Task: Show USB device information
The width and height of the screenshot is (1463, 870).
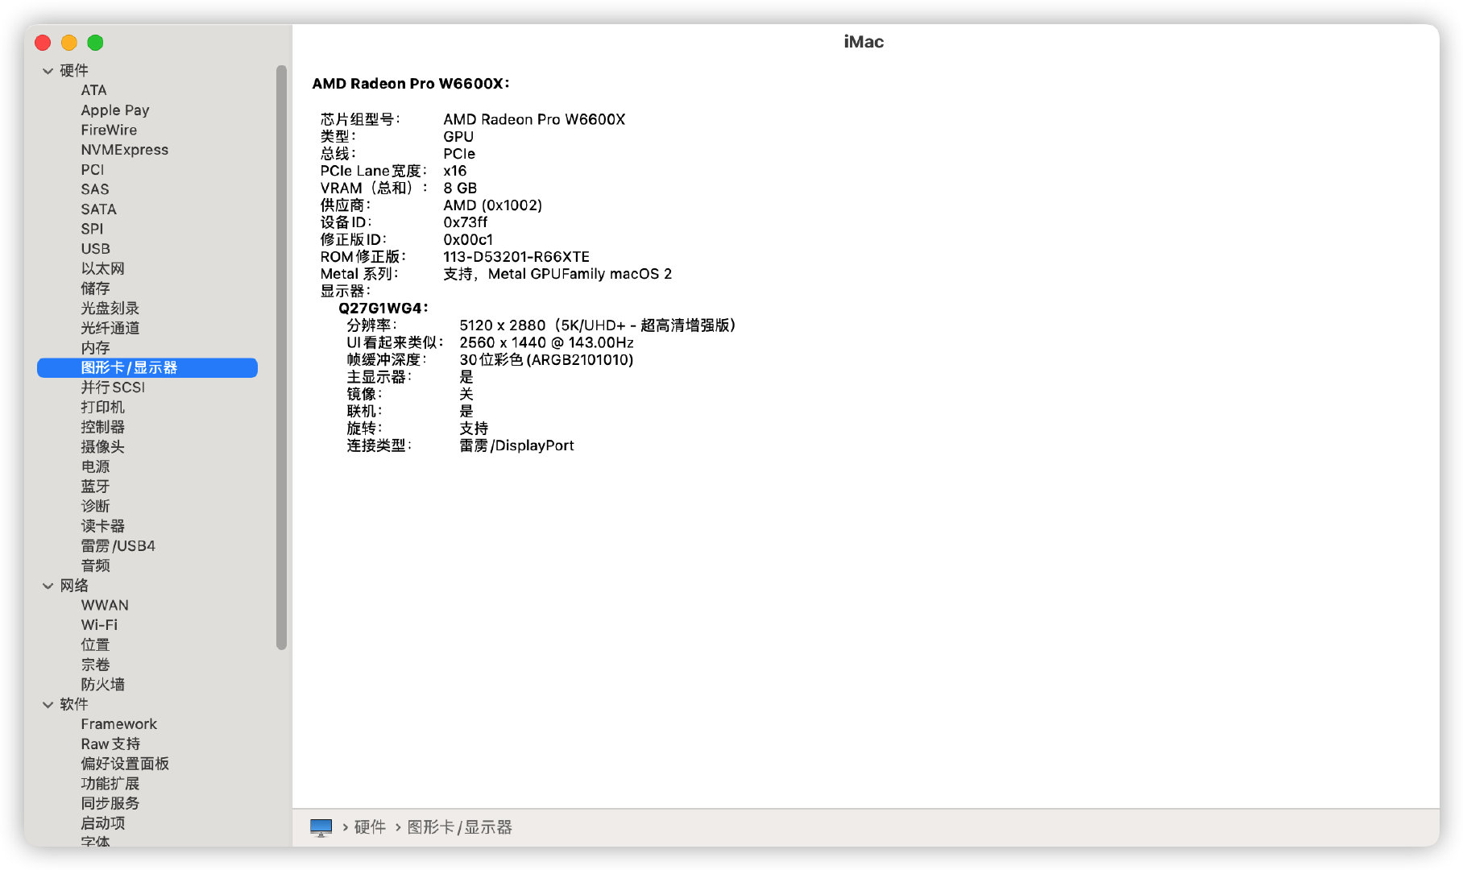Action: tap(95, 249)
